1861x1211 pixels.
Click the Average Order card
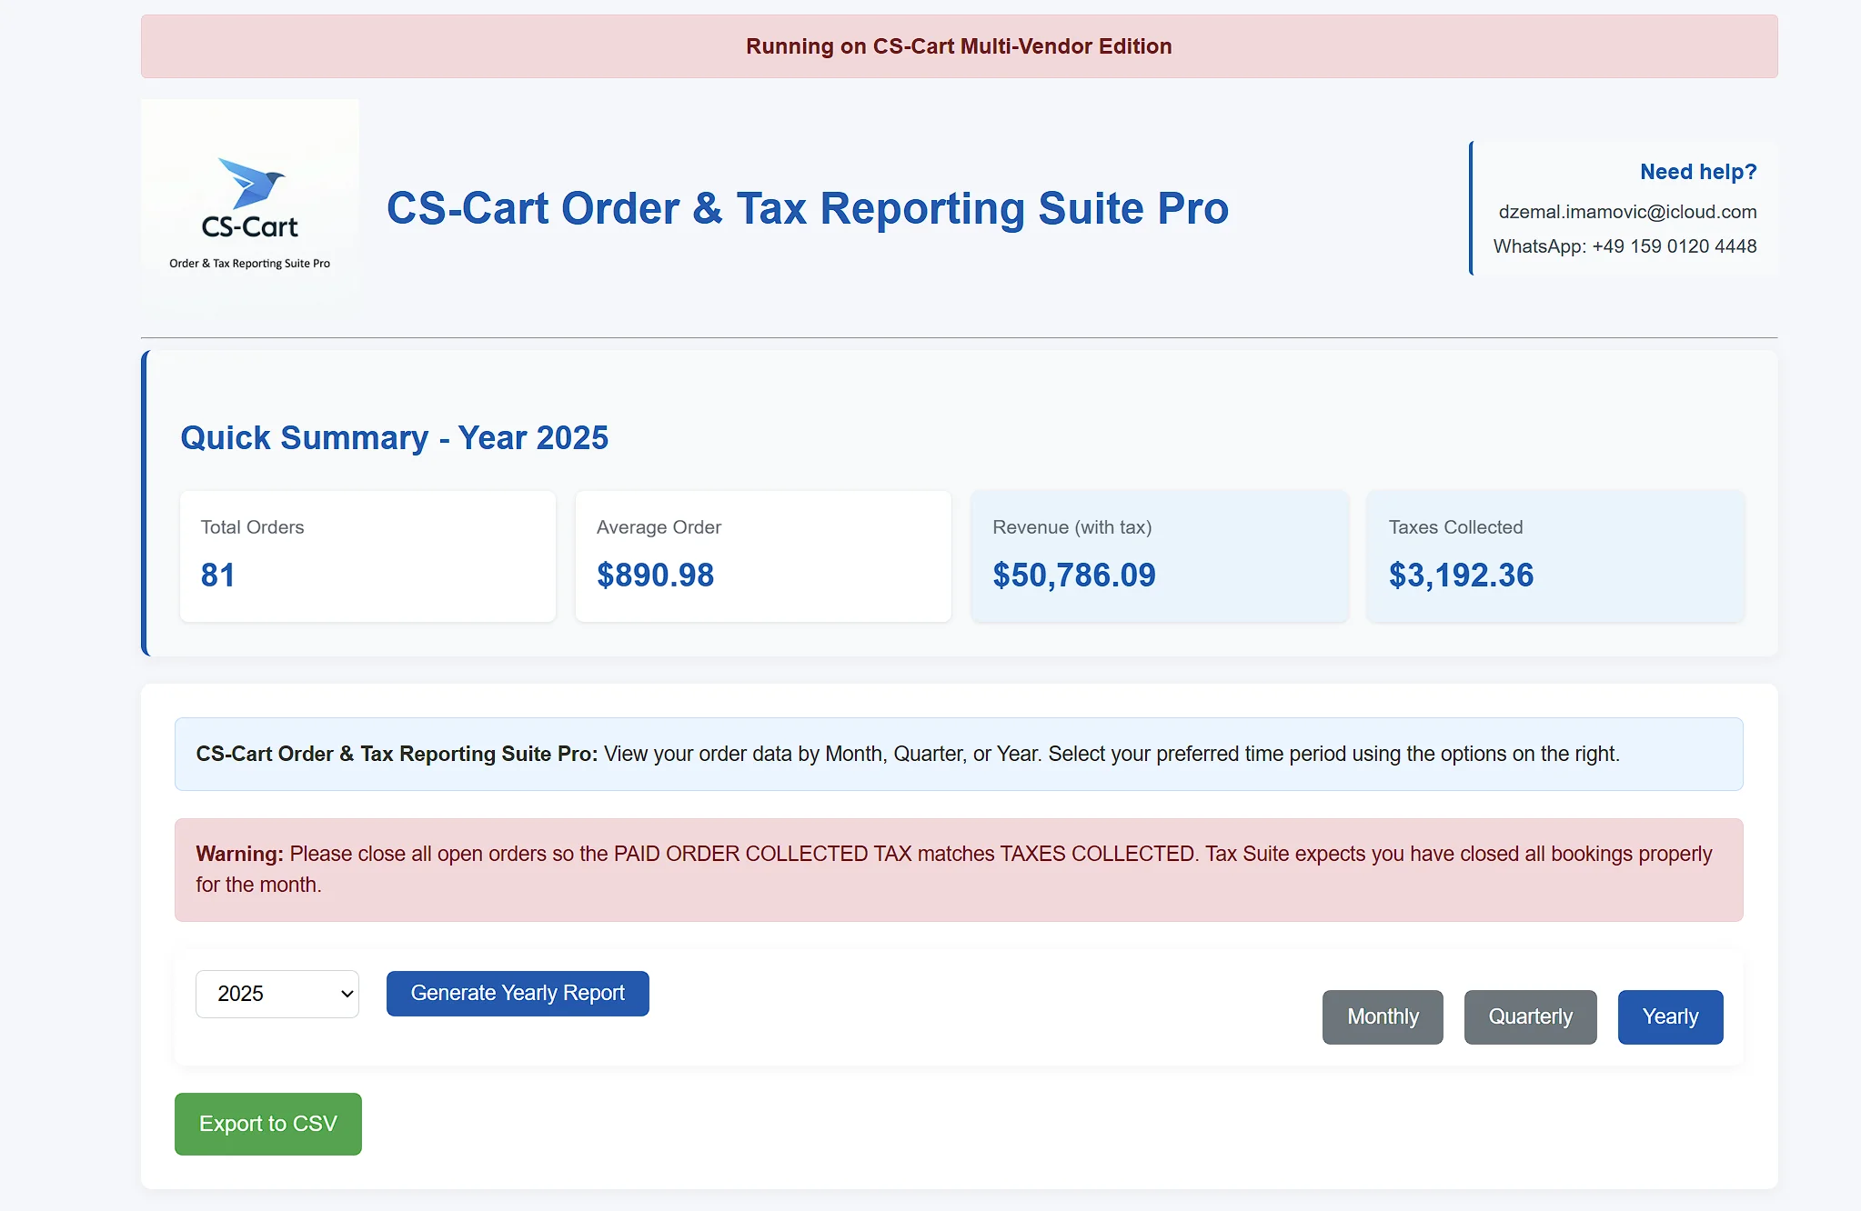(x=762, y=555)
